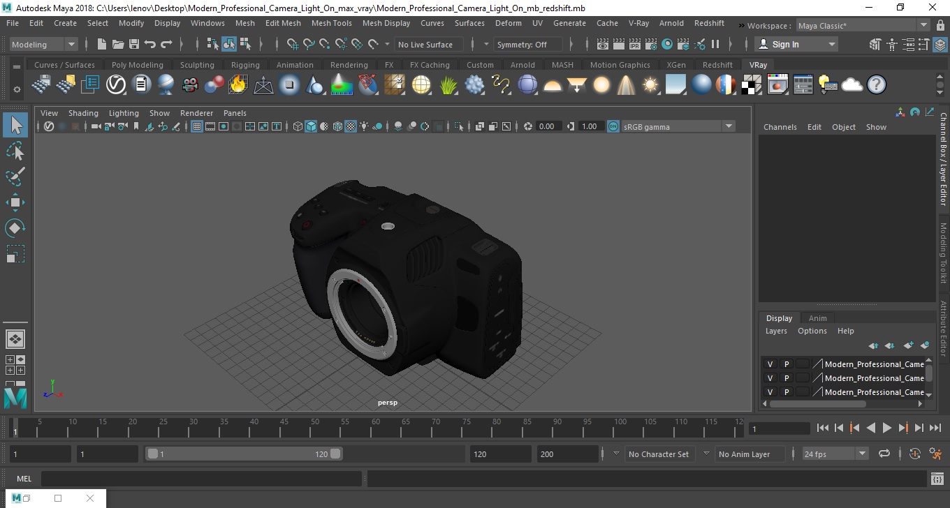Click the gamma value field 1.00
The image size is (950, 508).
pos(590,126)
